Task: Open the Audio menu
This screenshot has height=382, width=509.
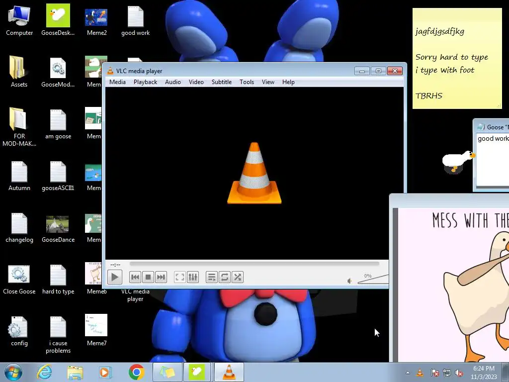Action: [172, 82]
